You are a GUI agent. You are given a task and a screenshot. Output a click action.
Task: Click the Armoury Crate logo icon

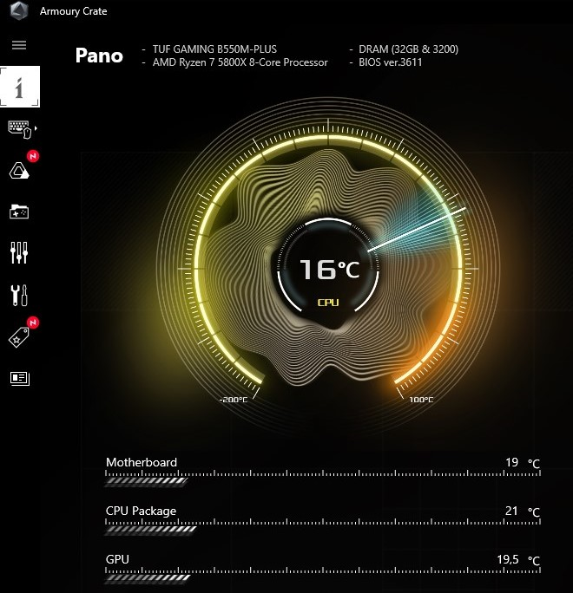pos(18,10)
